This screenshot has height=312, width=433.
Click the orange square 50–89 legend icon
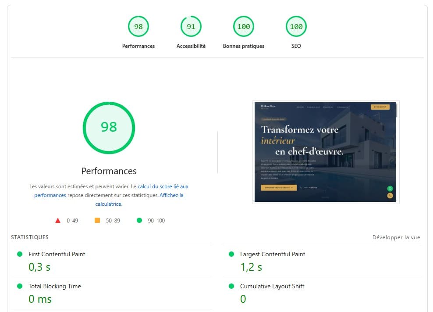coord(97,220)
